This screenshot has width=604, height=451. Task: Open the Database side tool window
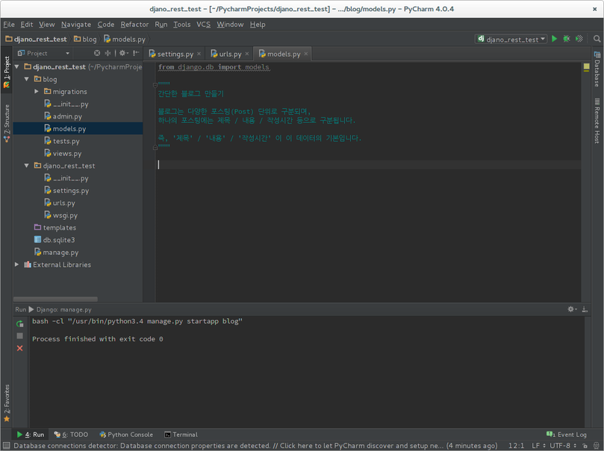click(597, 69)
